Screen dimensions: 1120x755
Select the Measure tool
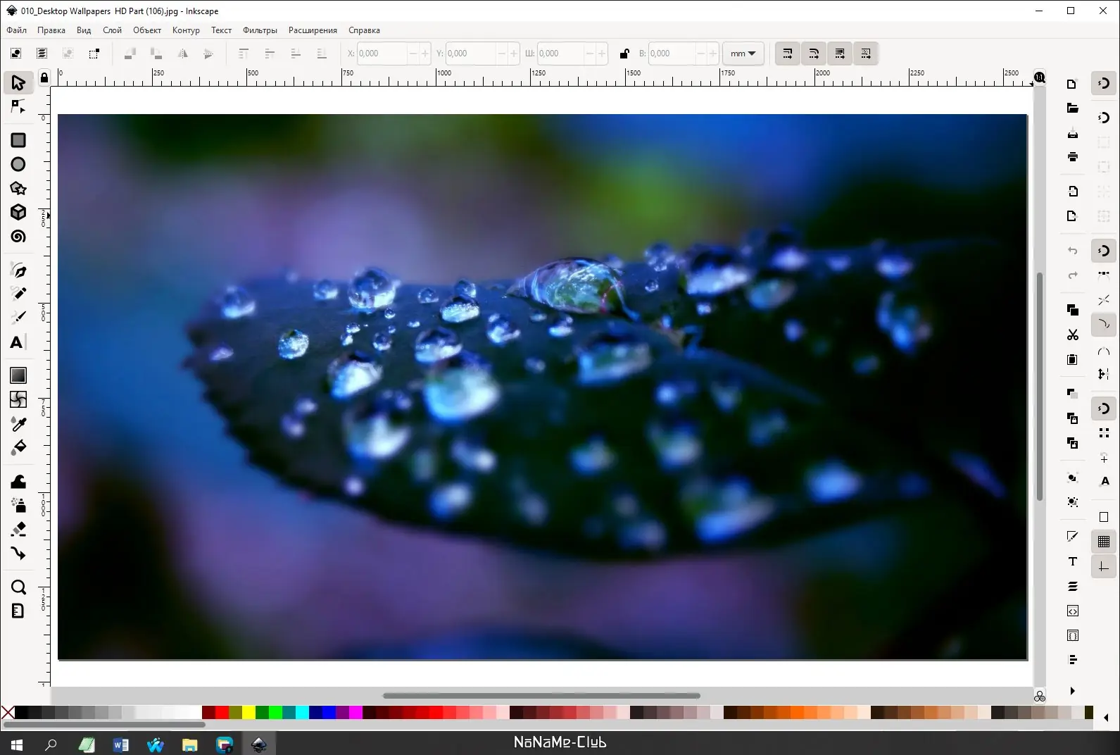(x=18, y=611)
